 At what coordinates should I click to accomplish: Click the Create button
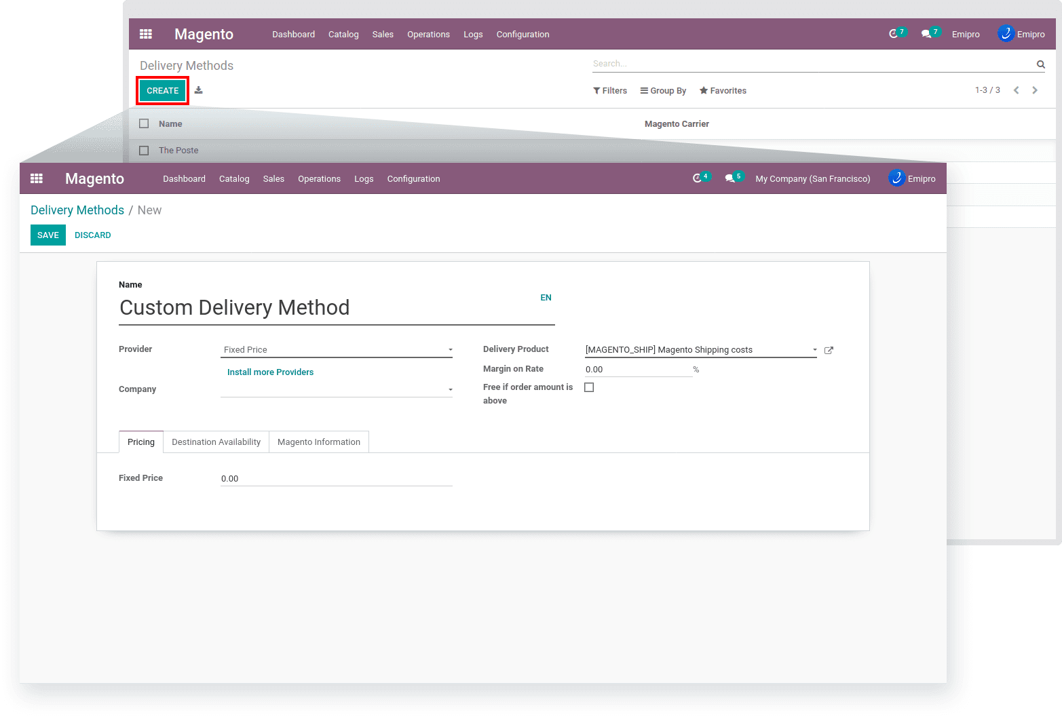pyautogui.click(x=163, y=91)
